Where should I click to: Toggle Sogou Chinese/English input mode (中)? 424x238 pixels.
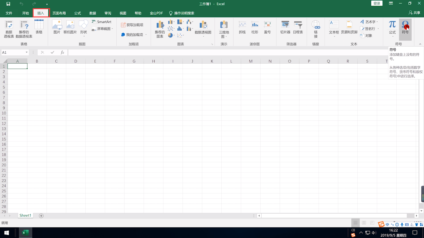(x=387, y=225)
